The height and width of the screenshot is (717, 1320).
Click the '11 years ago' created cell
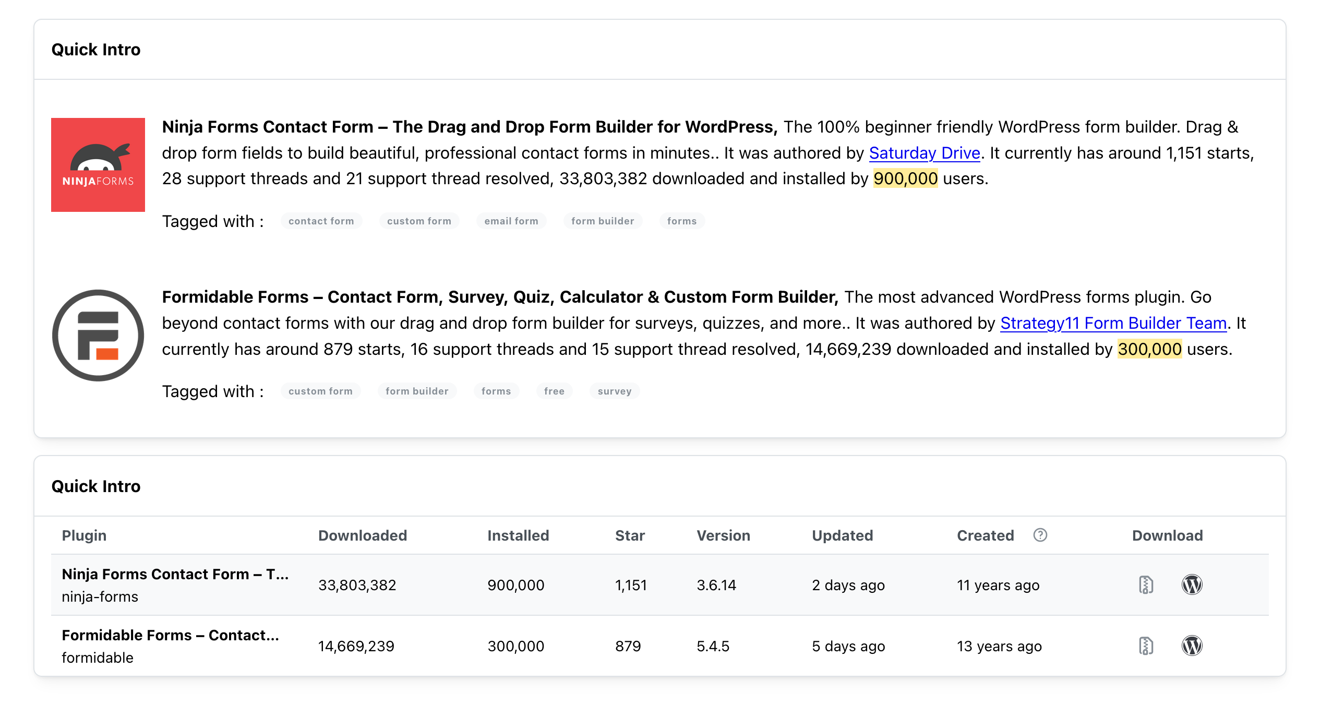[x=998, y=585]
